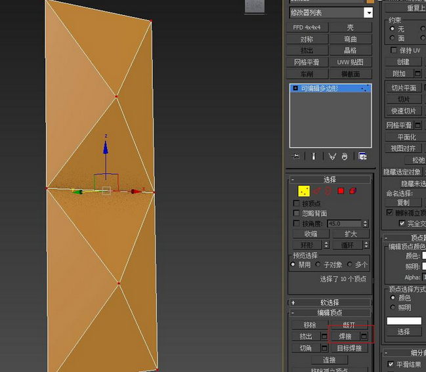The height and width of the screenshot is (372, 426).
Task: Toggle Show End Result icon
Action: [x=314, y=156]
